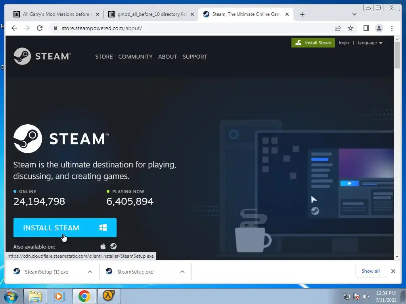The width and height of the screenshot is (406, 304).
Task: Click the green Install Steam header button
Action: click(x=313, y=43)
